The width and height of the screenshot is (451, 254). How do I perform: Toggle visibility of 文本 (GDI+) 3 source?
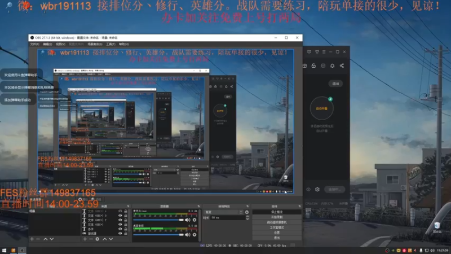pos(120,216)
